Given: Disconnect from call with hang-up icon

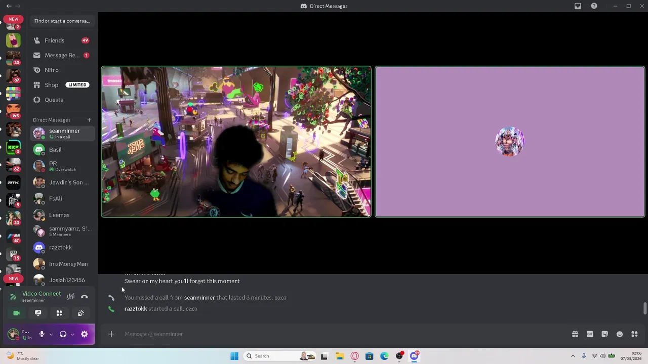Looking at the screenshot, I should [x=84, y=297].
